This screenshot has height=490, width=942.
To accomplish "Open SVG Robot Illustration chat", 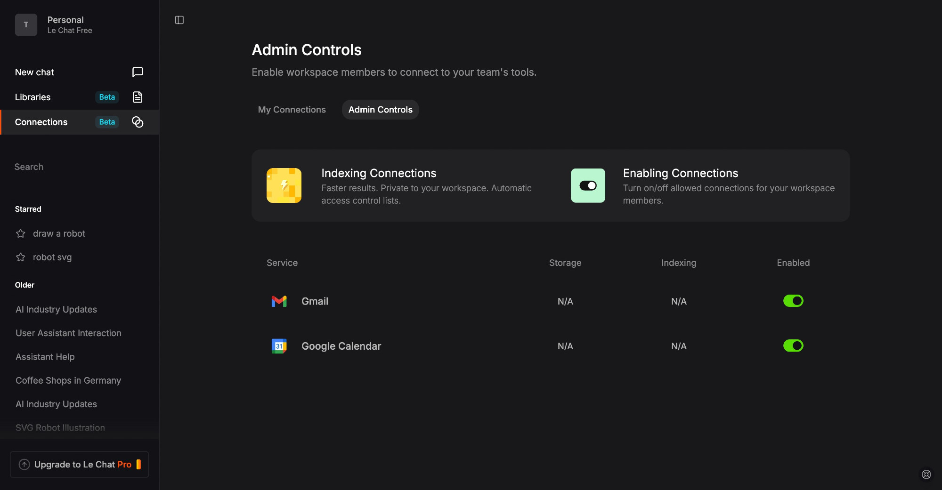I will click(60, 427).
